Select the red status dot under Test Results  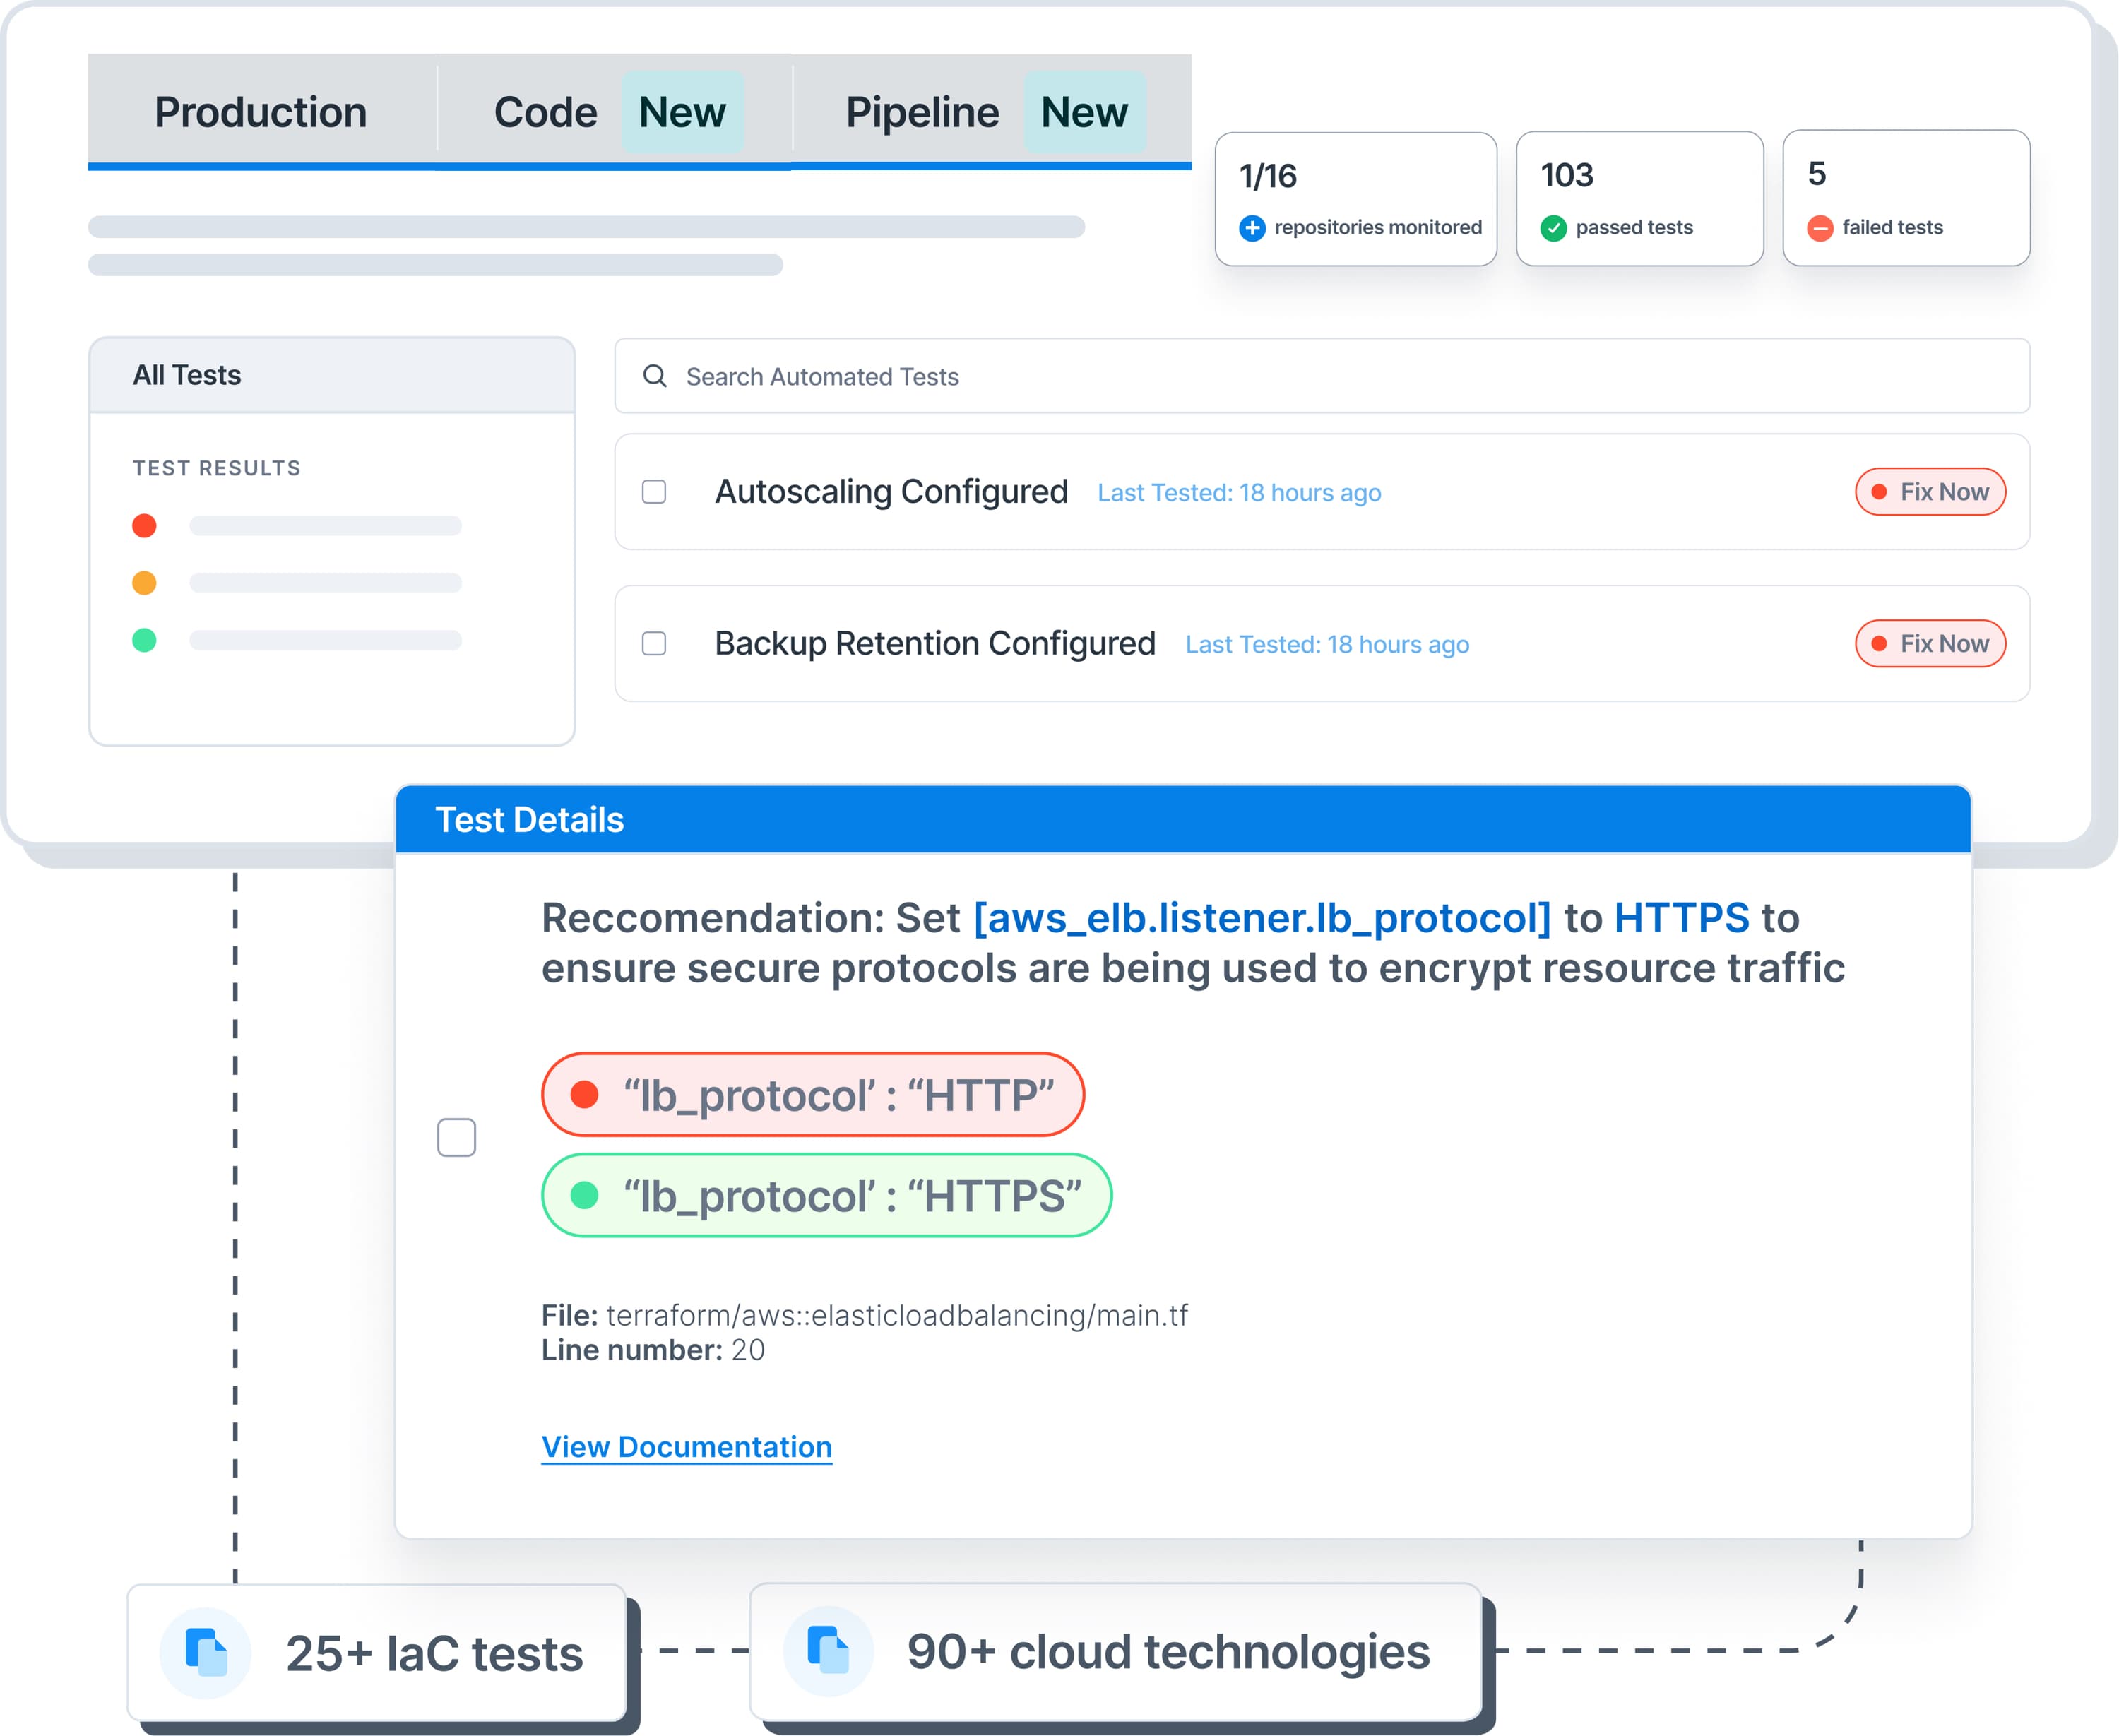[145, 525]
